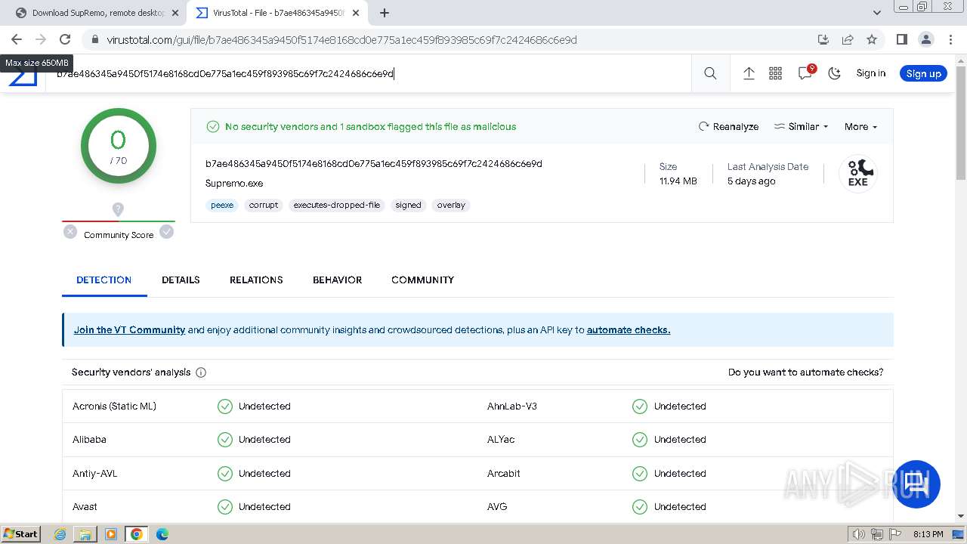Click the Reanalyze button label
967x544 pixels.
(735, 126)
